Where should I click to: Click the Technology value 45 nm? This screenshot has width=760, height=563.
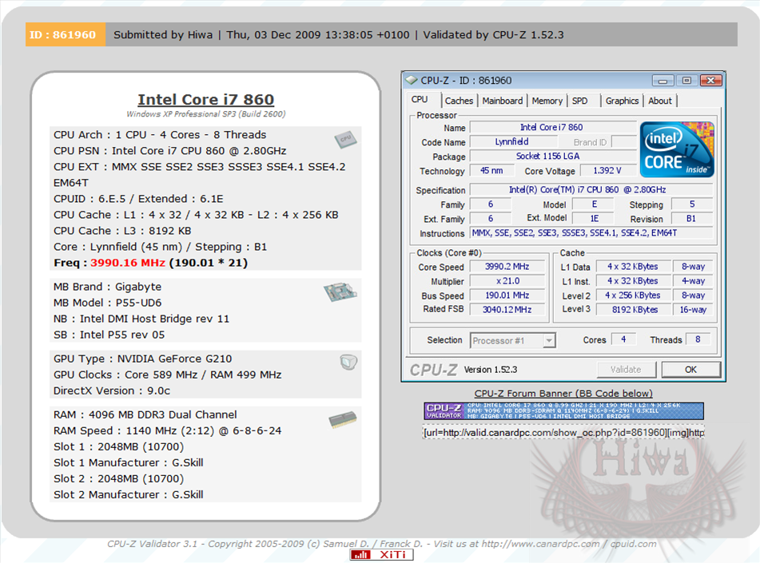click(x=491, y=171)
